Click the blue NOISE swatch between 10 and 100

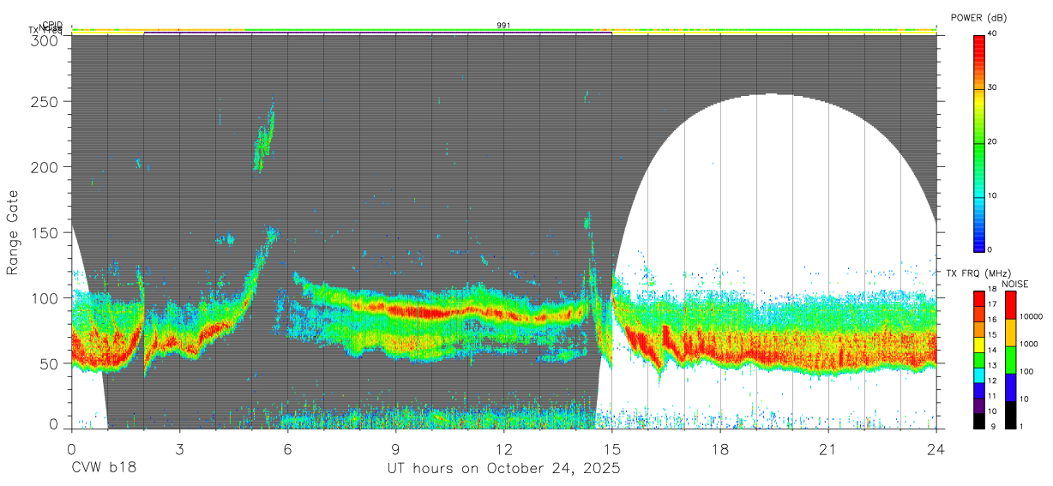point(1009,387)
